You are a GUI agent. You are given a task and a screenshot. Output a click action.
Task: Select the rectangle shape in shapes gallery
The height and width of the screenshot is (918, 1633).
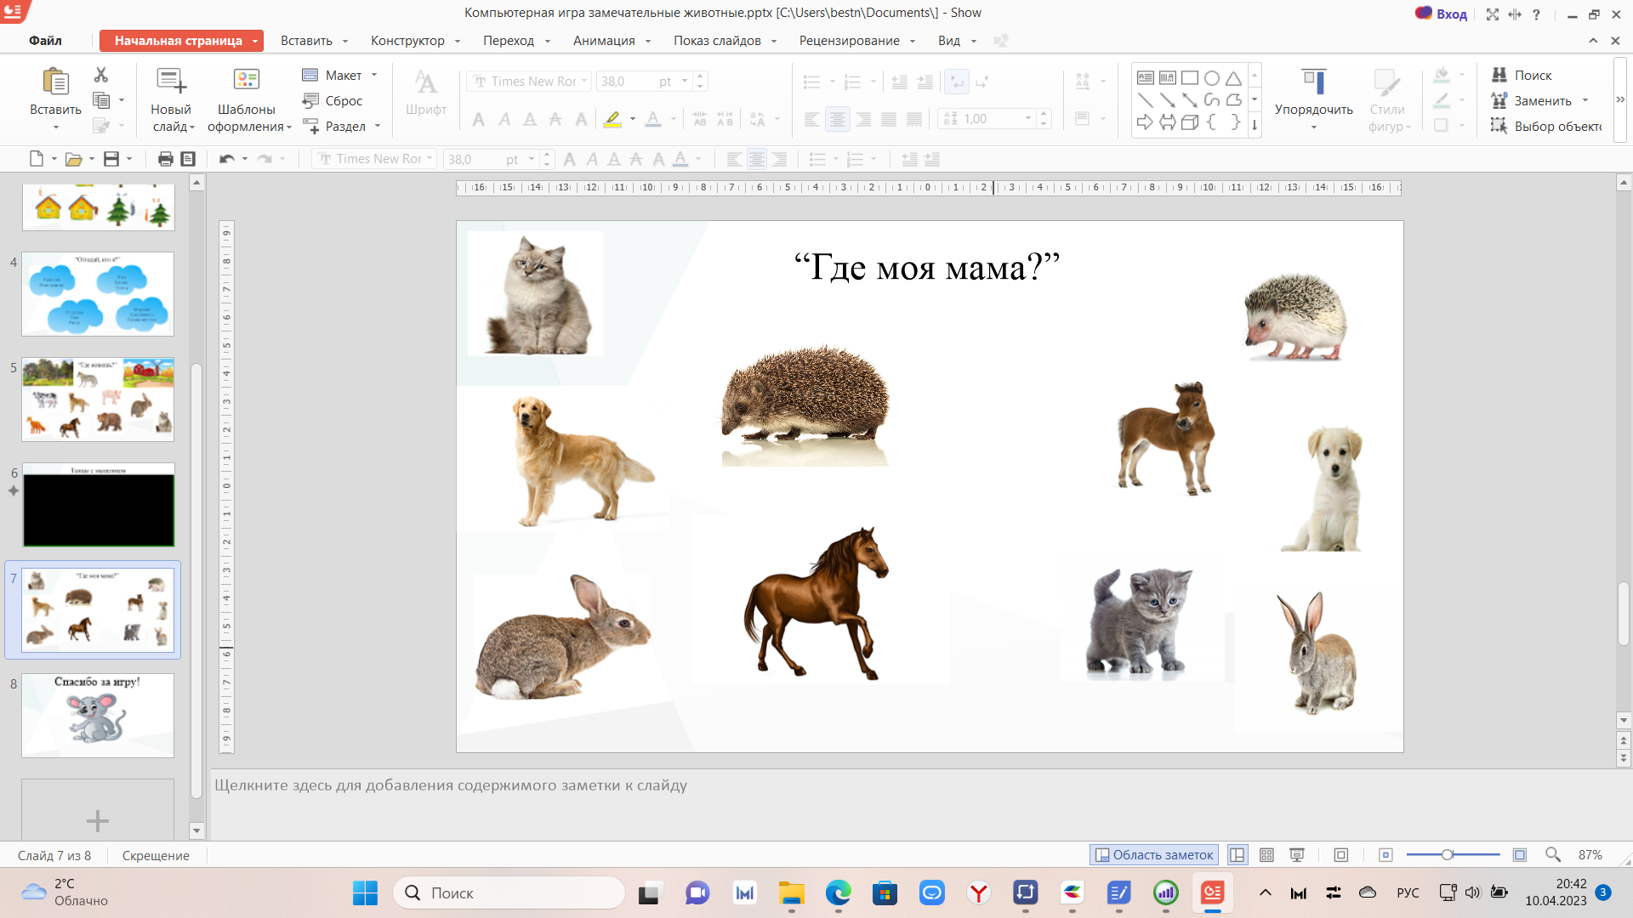pyautogui.click(x=1189, y=78)
